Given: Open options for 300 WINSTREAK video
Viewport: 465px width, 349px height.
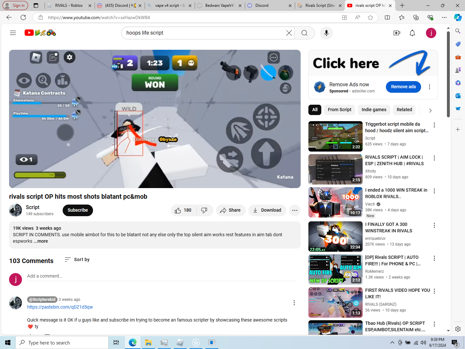Looking at the screenshot, I should pyautogui.click(x=434, y=225).
